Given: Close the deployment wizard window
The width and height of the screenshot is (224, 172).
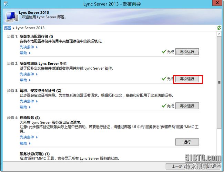Looking at the screenshot, I should [217, 3].
